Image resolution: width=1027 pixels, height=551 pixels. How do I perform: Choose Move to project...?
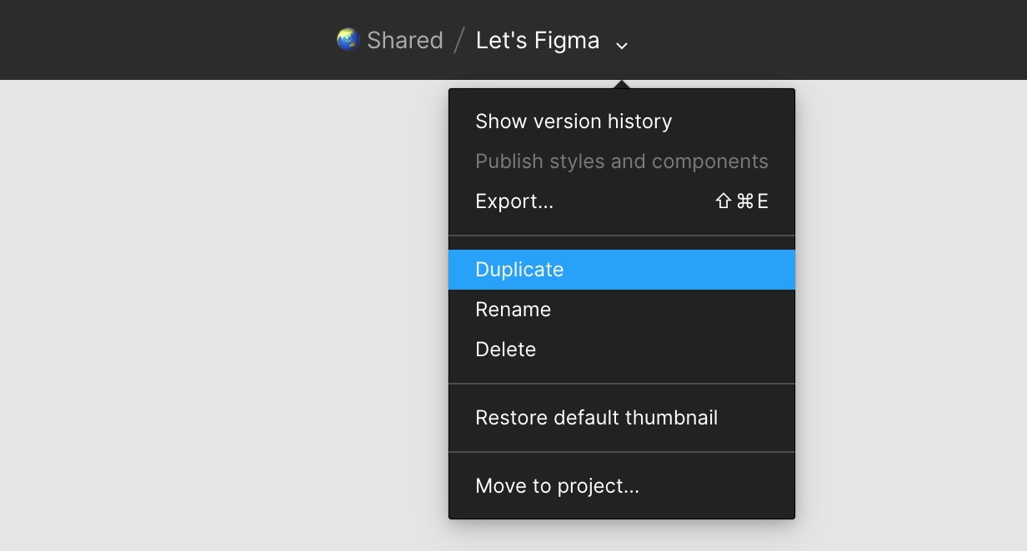point(557,486)
